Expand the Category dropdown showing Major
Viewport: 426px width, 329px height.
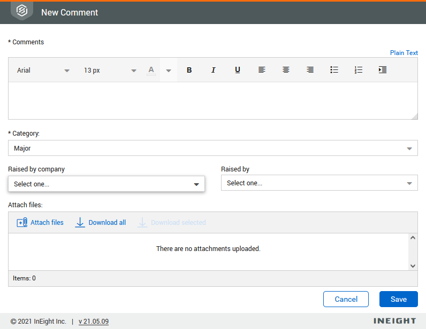click(x=212, y=148)
